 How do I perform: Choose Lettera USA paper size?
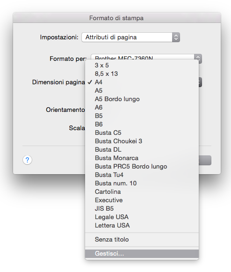click(x=142, y=225)
